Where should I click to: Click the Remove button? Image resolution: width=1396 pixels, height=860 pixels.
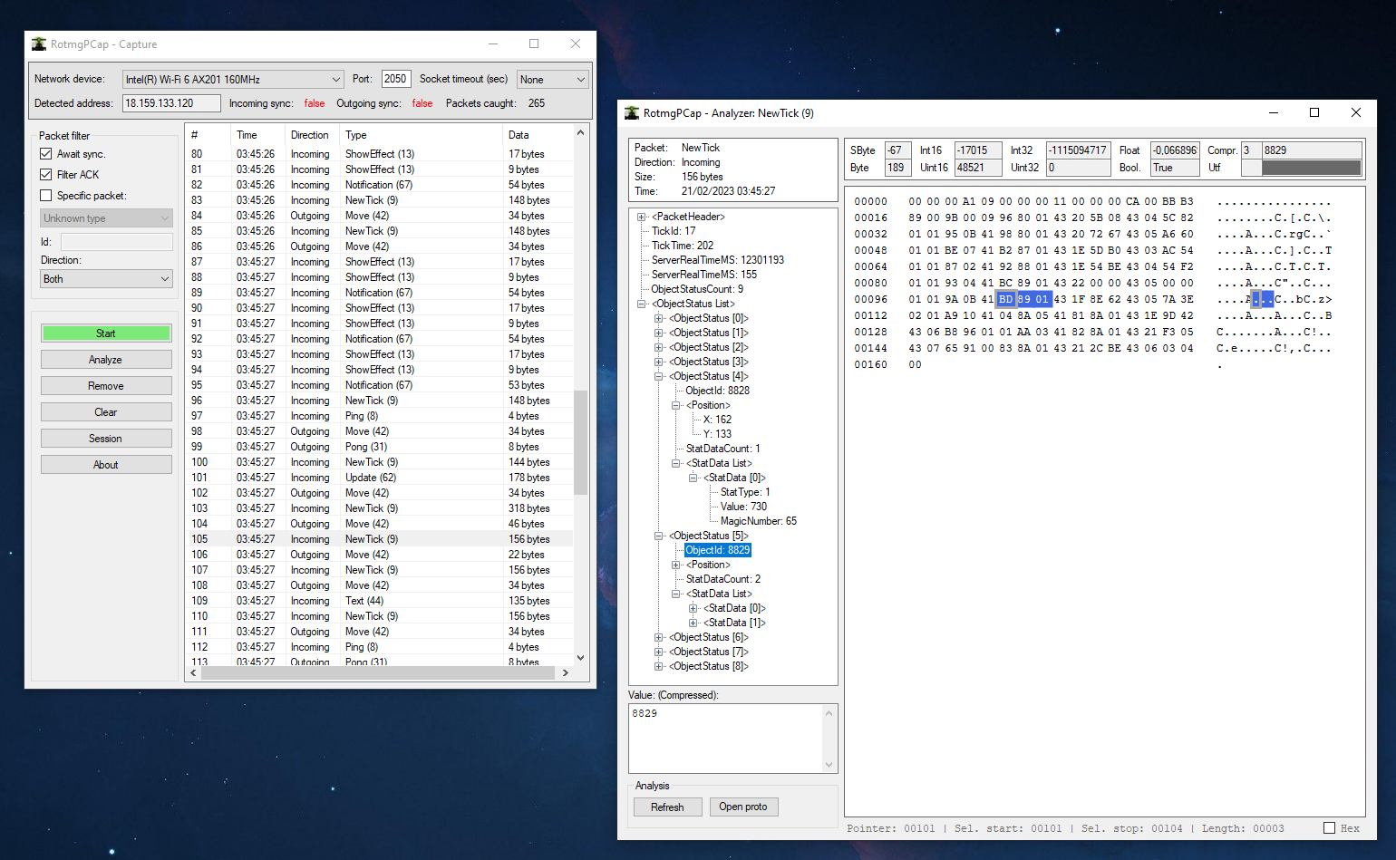point(106,386)
